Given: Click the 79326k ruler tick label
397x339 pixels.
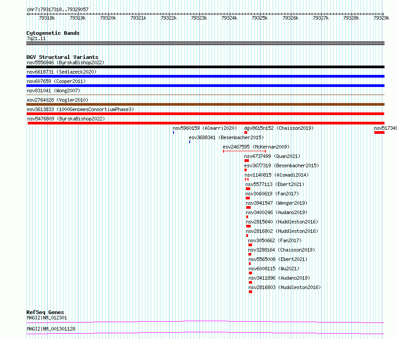Looking at the screenshot, I should pos(290,18).
